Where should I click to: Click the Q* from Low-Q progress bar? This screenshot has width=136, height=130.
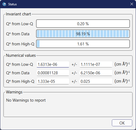click(x=83, y=24)
